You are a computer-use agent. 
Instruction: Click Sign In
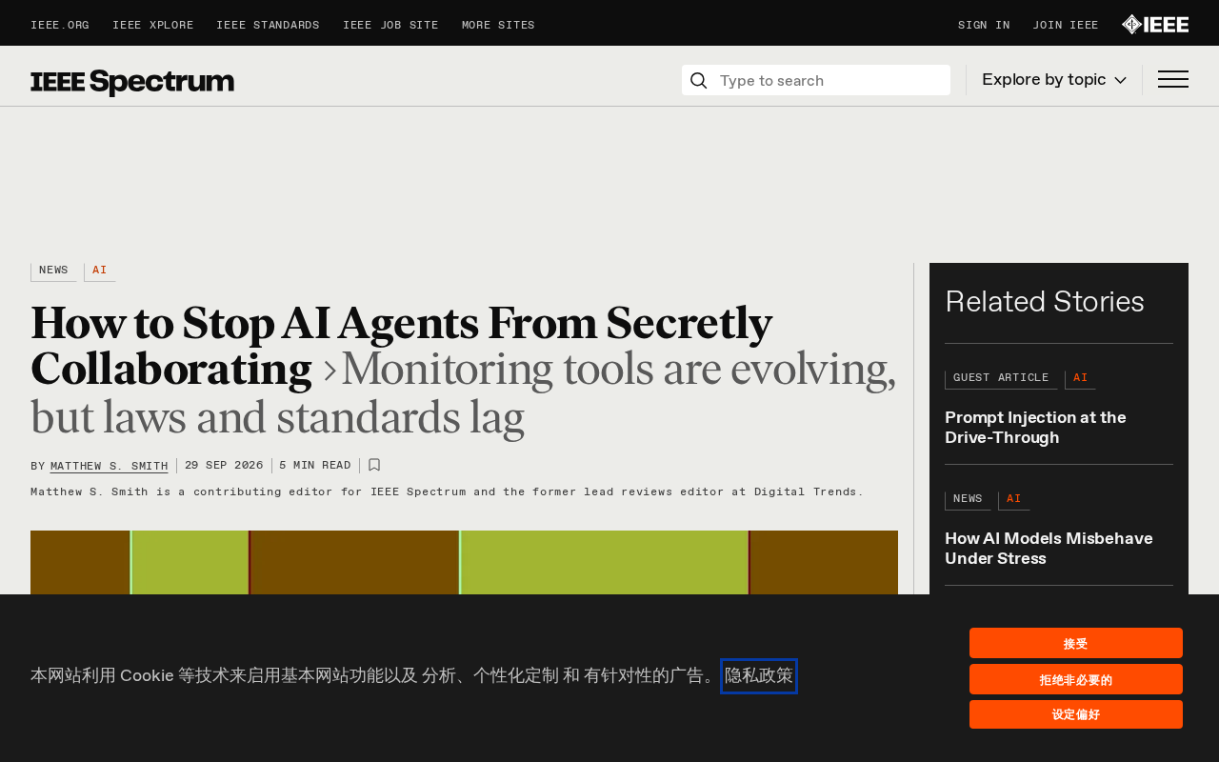tap(984, 26)
